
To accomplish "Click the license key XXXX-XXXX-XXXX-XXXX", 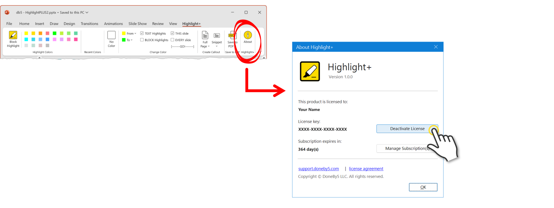I will 322,129.
